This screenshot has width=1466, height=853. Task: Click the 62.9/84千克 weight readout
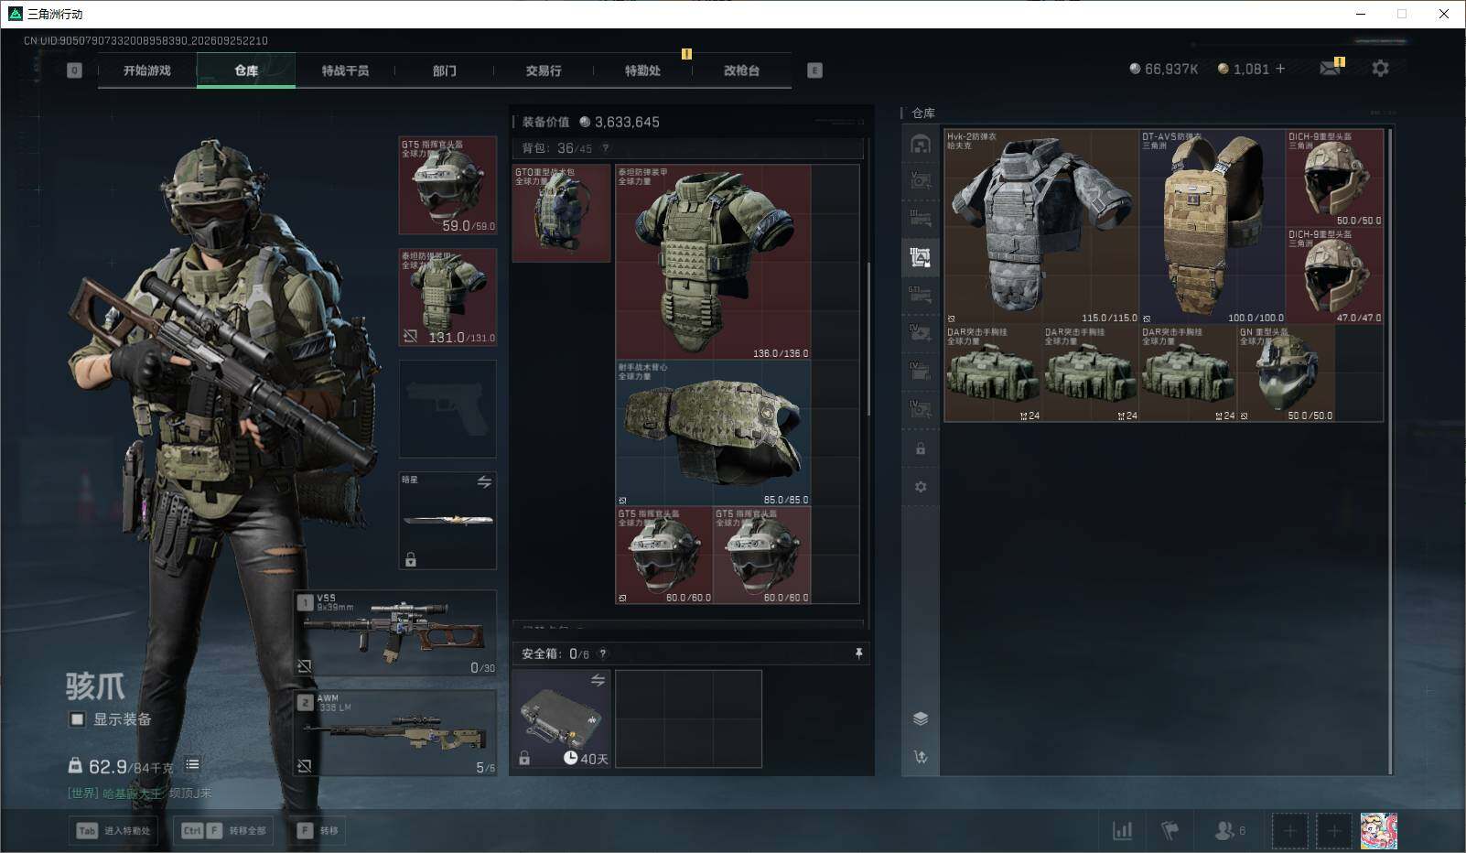[x=121, y=766]
